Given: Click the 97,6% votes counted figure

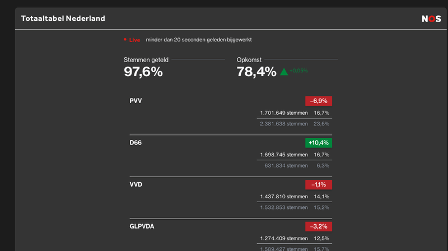Looking at the screenshot, I should tap(143, 72).
